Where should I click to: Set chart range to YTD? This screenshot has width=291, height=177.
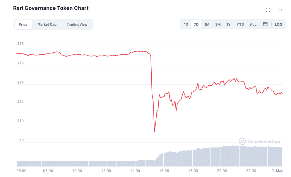240,25
